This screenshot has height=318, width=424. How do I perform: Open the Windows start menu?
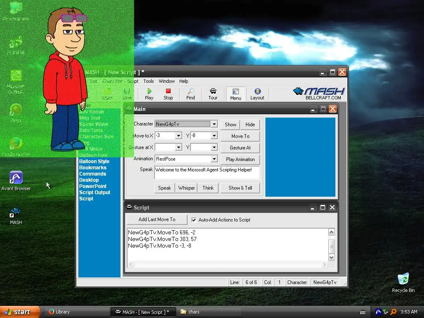pyautogui.click(x=19, y=312)
